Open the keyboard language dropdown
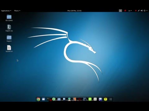 130,11
